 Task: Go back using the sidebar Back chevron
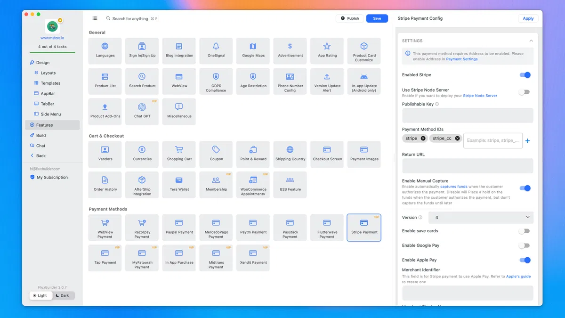[32, 155]
